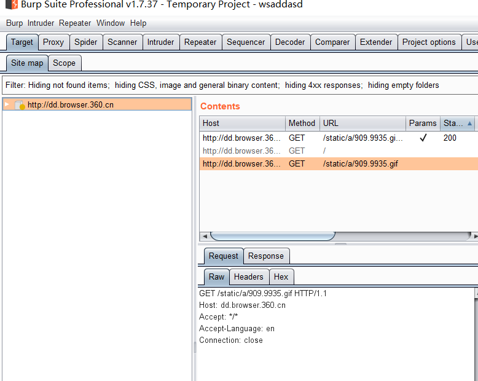Switch to the Raw view tab
Viewport: 478px width, 381px height.
216,277
